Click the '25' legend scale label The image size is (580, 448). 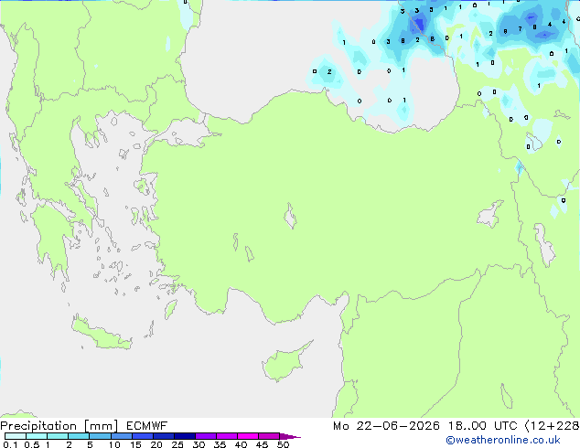[x=177, y=444]
